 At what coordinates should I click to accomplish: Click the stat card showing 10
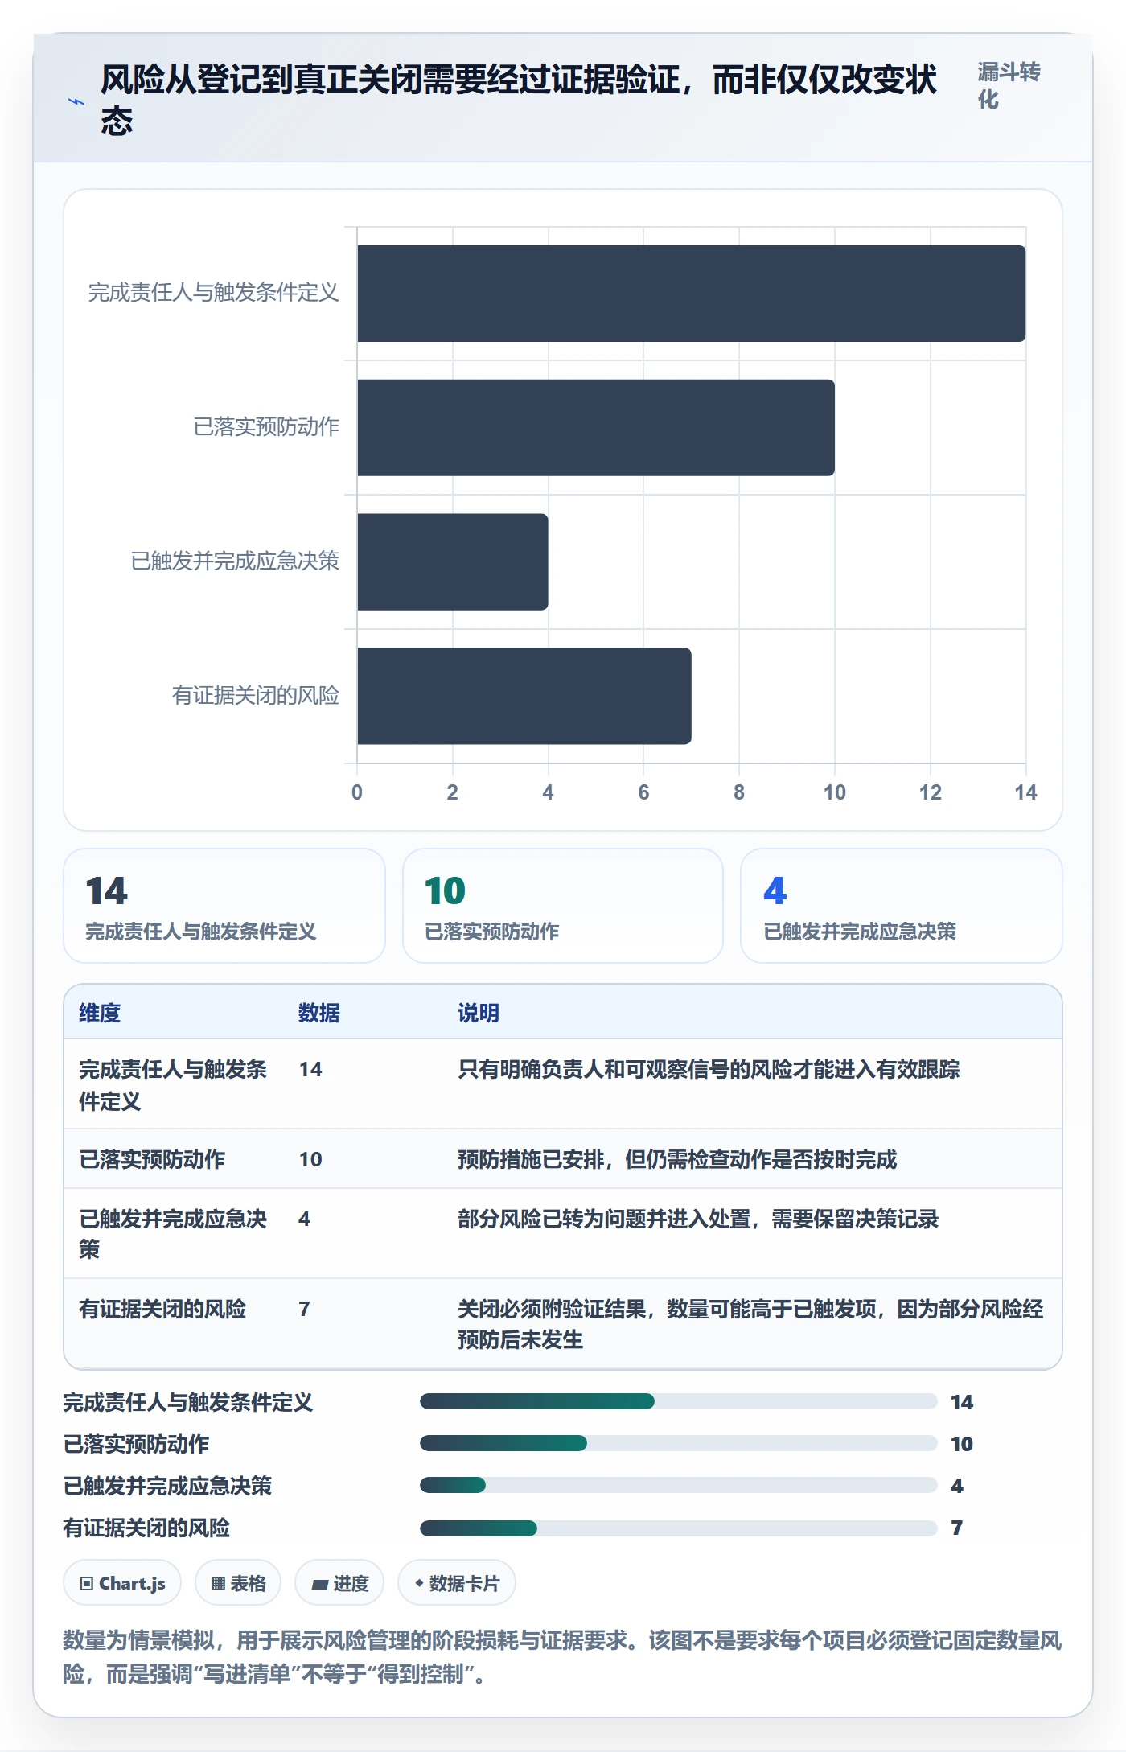563,906
